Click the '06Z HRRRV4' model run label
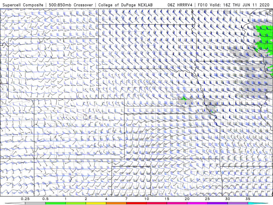This screenshot has height=205, width=273. 180,5
